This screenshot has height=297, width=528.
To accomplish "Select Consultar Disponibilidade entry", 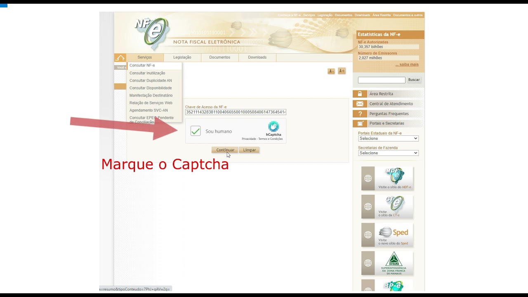I will (154, 88).
